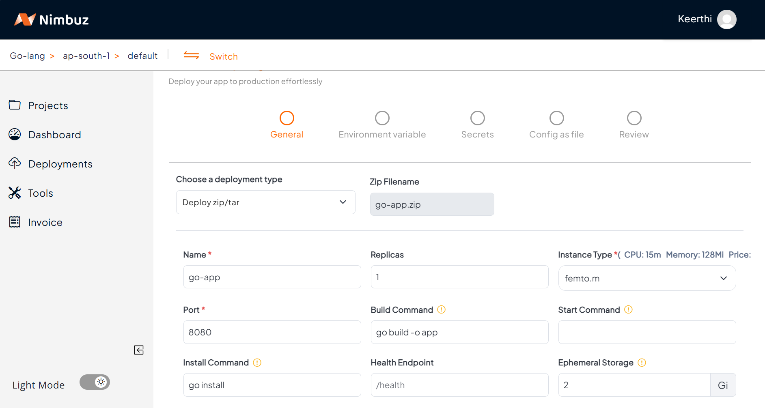Go to Config as file step
This screenshot has width=765, height=408.
pos(556,118)
